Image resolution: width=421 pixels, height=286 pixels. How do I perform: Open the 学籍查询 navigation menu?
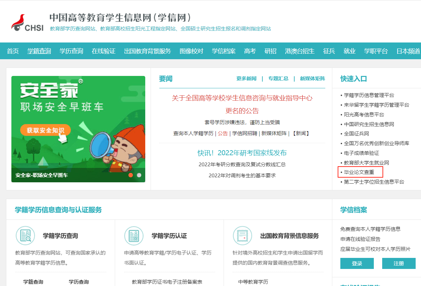point(39,51)
